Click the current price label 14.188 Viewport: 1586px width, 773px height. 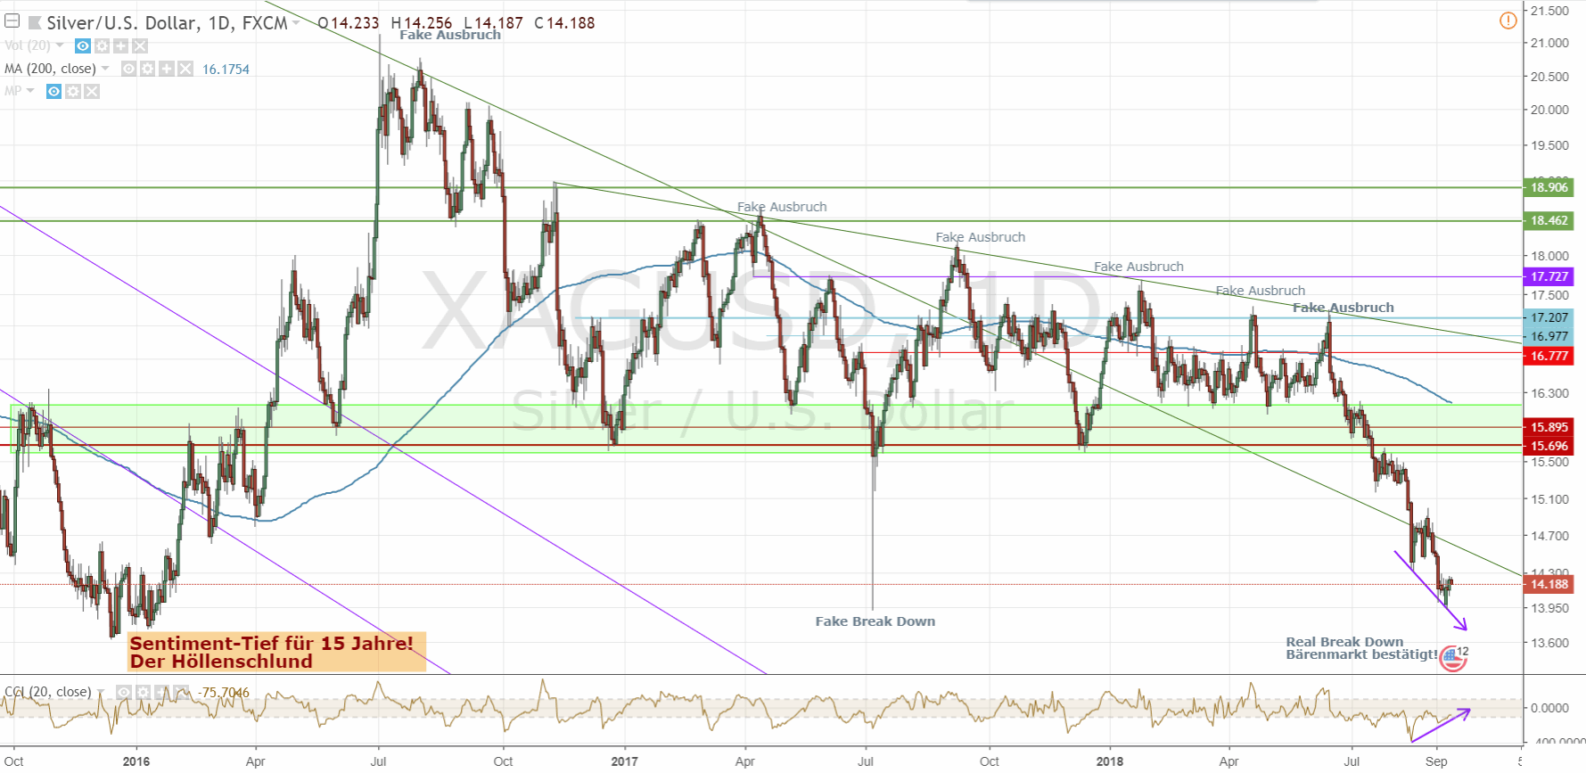pyautogui.click(x=1549, y=584)
